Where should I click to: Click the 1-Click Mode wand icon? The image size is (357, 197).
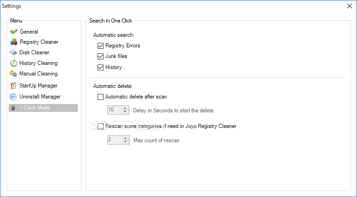[13, 108]
